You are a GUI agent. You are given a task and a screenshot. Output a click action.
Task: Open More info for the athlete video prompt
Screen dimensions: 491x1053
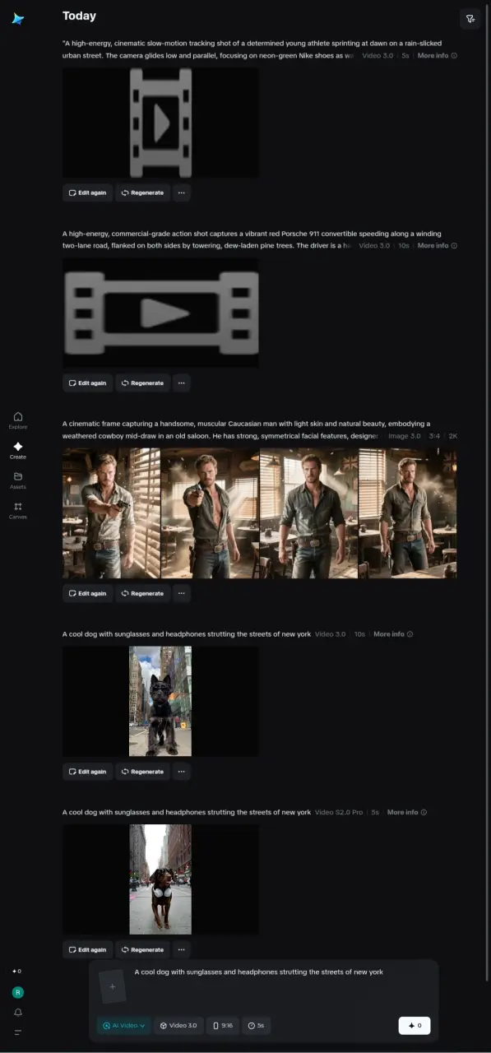437,55
